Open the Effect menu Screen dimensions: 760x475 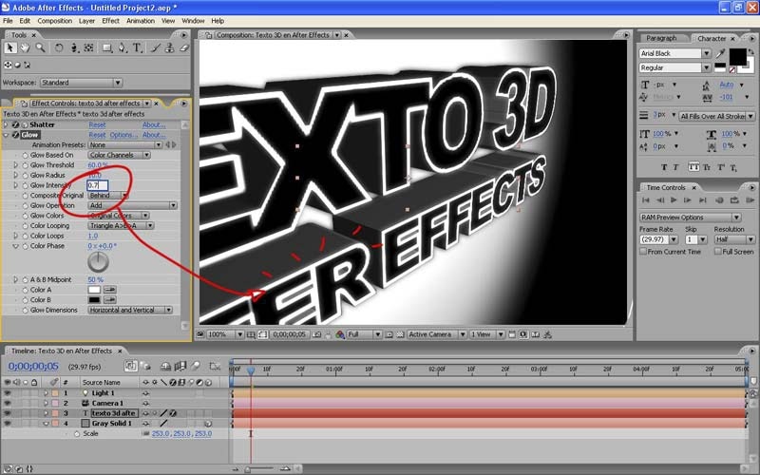pyautogui.click(x=110, y=21)
